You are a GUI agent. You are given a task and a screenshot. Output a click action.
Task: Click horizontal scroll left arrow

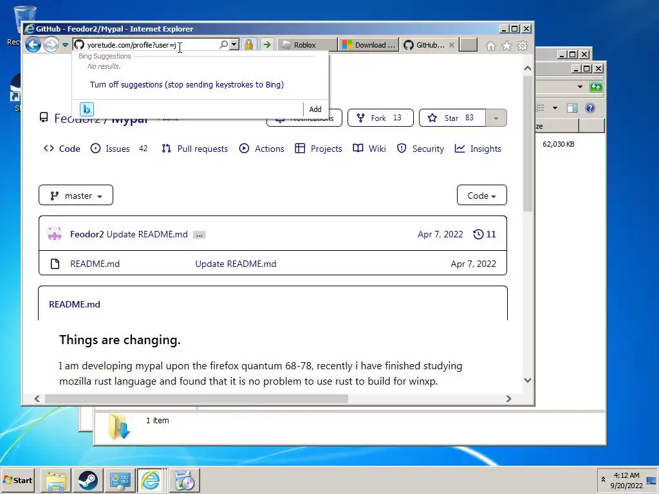[37, 399]
